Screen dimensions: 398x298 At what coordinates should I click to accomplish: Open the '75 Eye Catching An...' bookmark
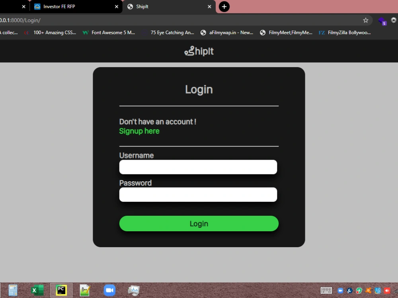[x=168, y=33]
